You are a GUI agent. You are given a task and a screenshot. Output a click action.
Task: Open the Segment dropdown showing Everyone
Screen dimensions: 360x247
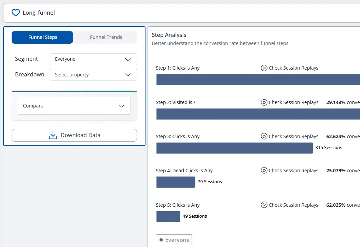[93, 59]
